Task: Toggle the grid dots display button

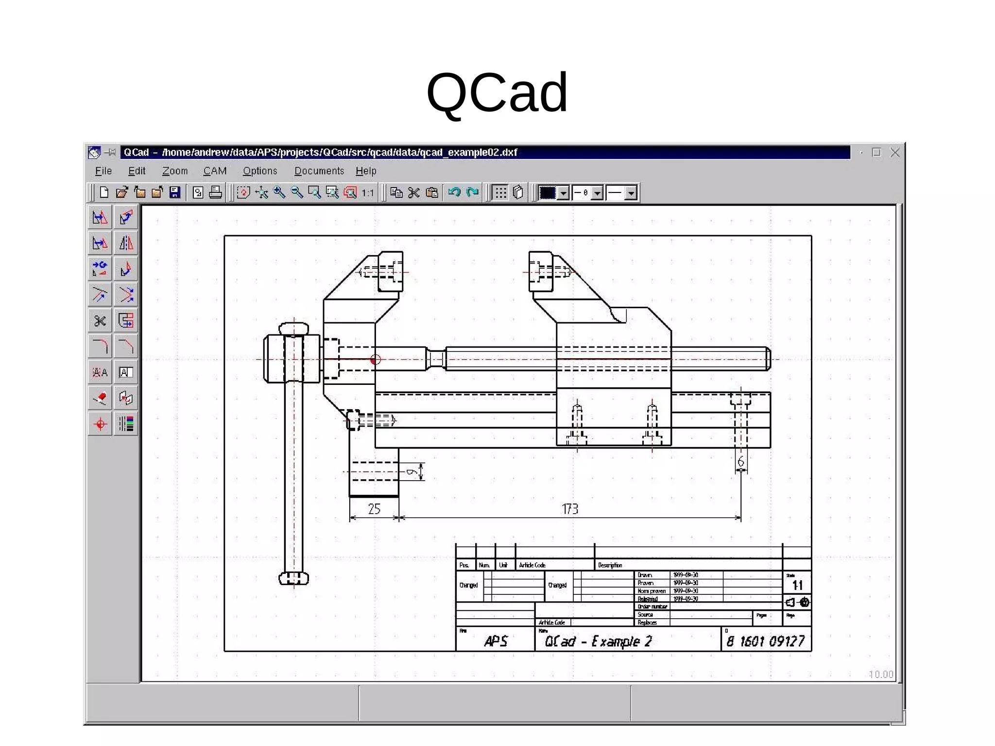Action: [499, 193]
